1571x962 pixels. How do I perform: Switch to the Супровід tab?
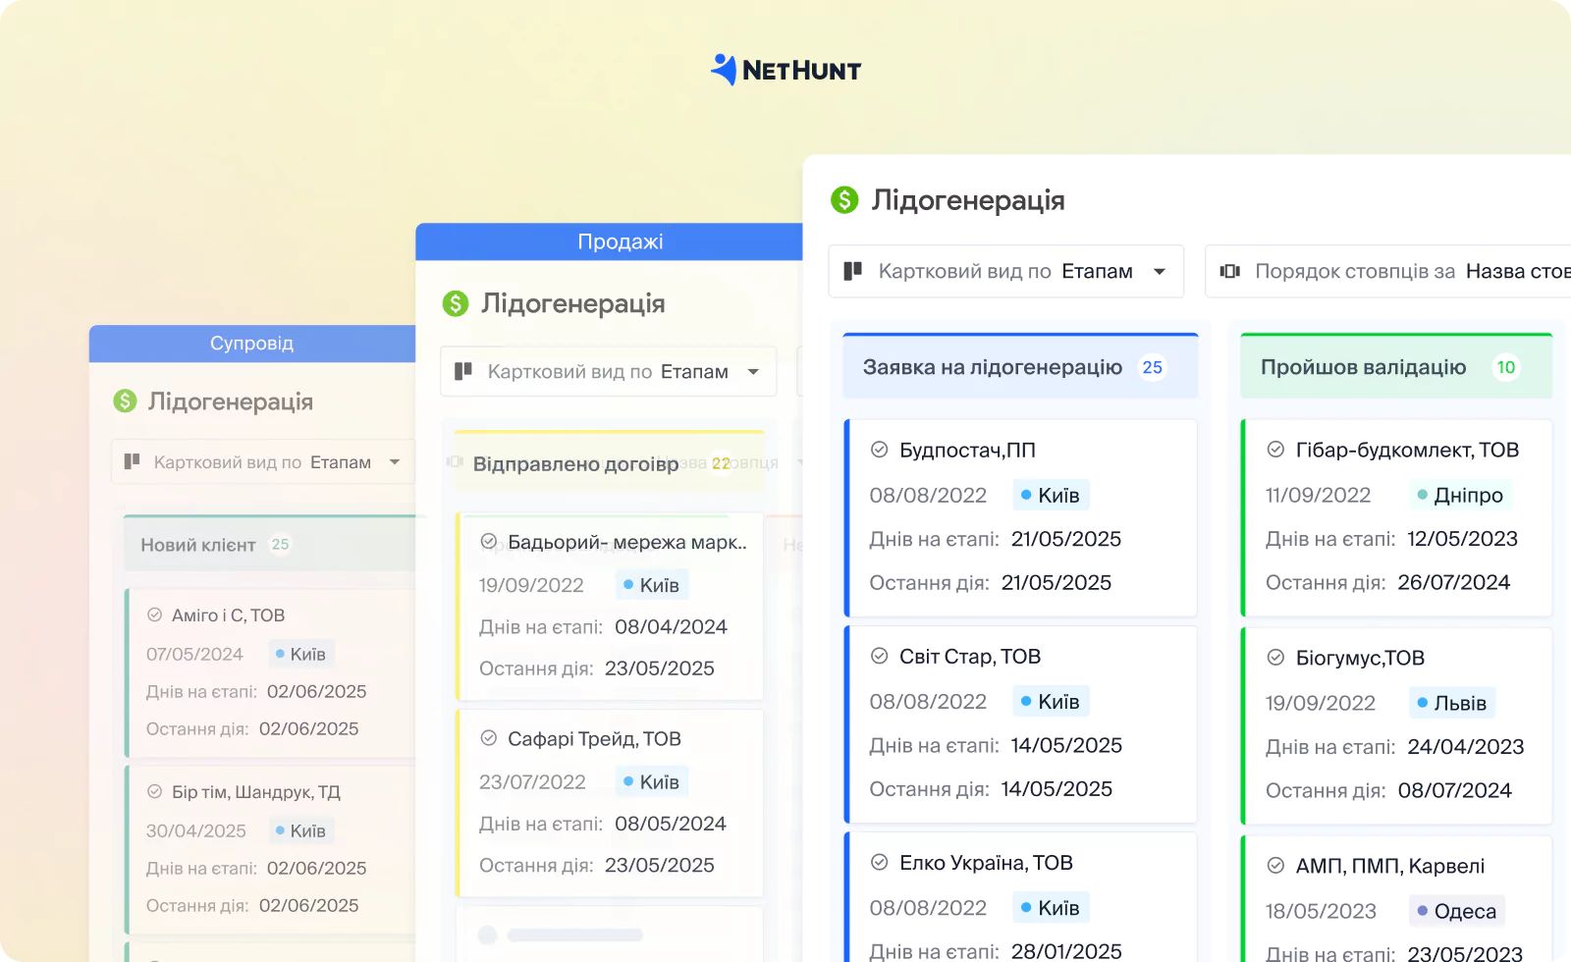(251, 344)
